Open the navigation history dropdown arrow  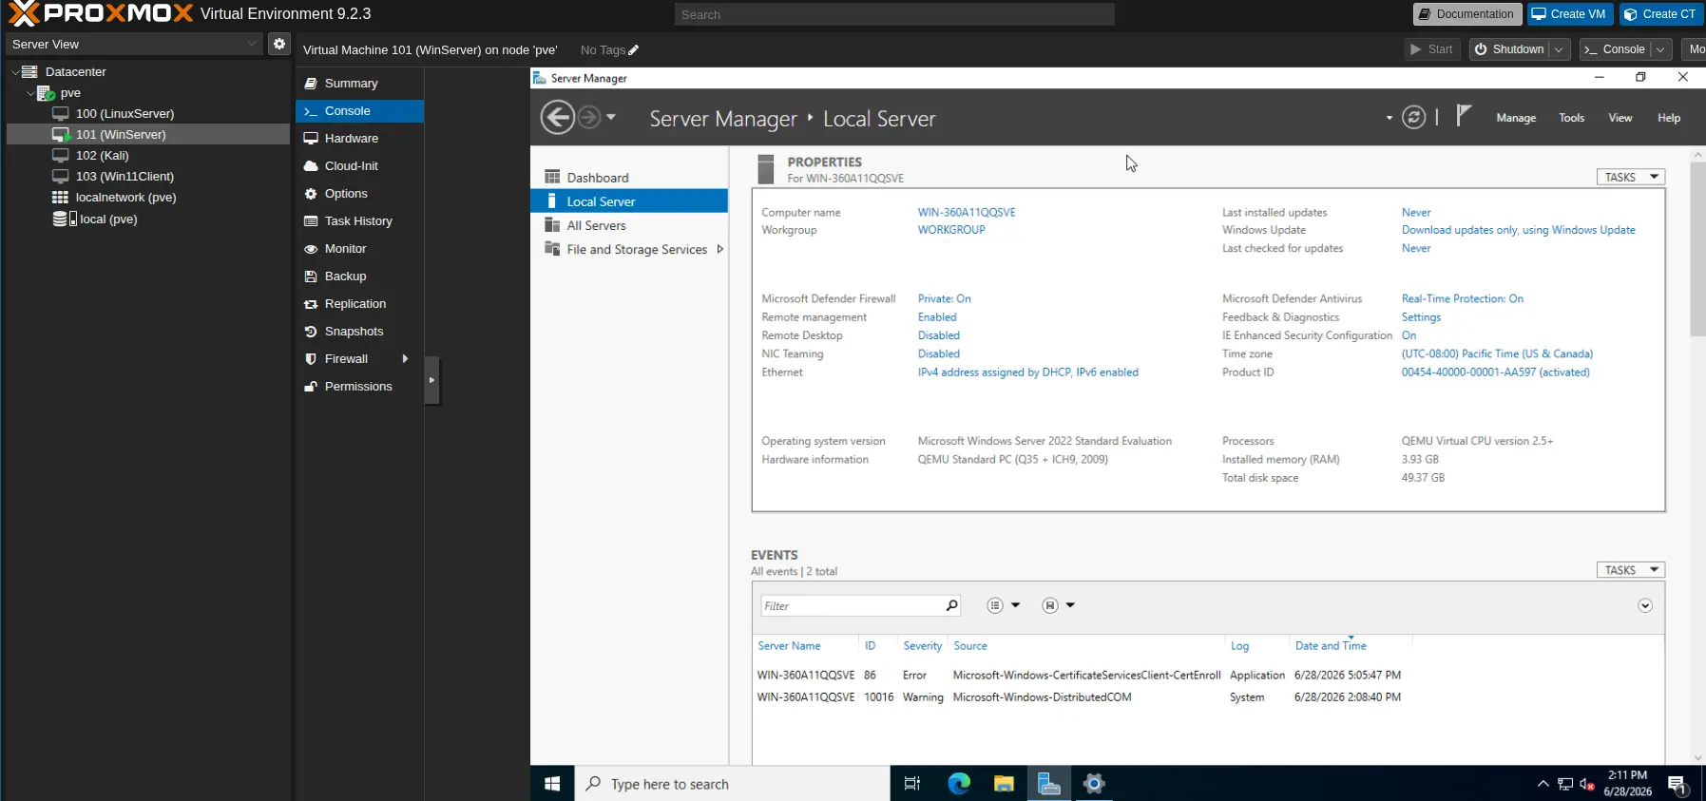(611, 117)
